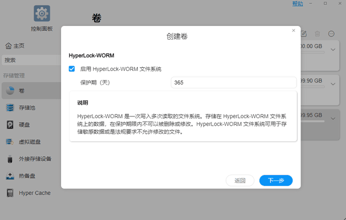Click the Hyper Cache icon
The width and height of the screenshot is (346, 220).
10,193
